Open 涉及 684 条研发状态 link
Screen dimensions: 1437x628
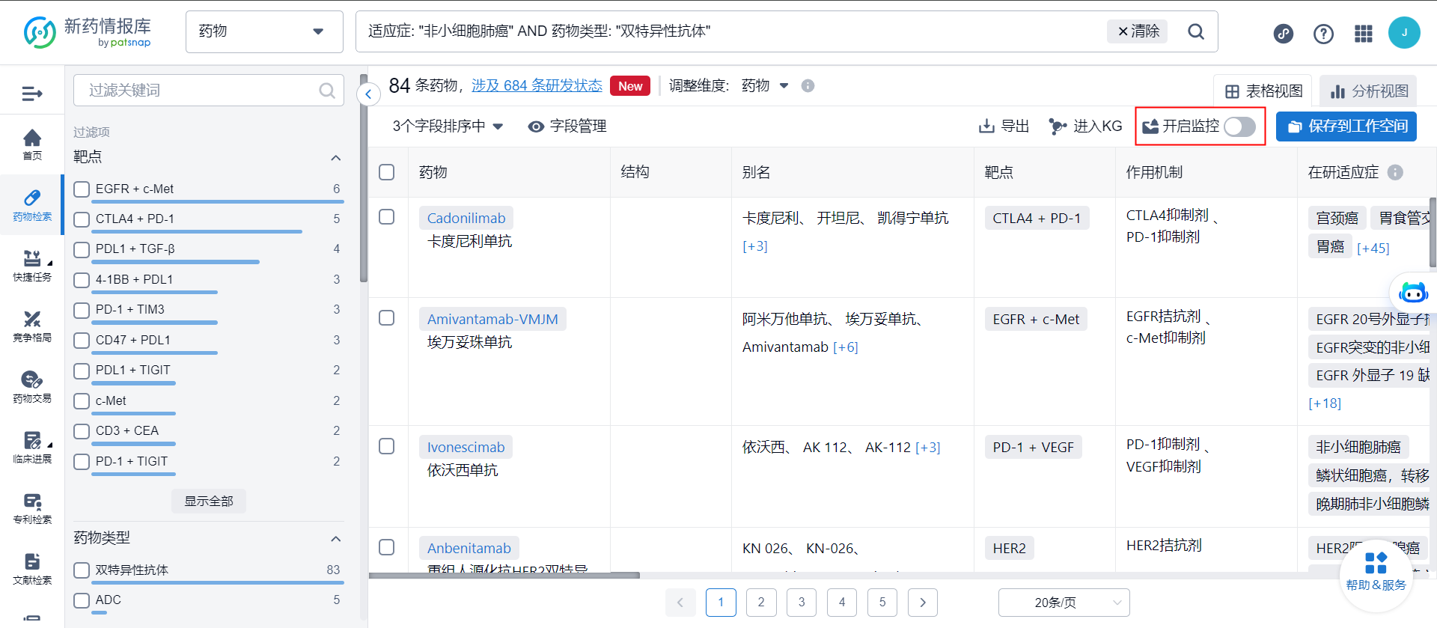click(537, 85)
